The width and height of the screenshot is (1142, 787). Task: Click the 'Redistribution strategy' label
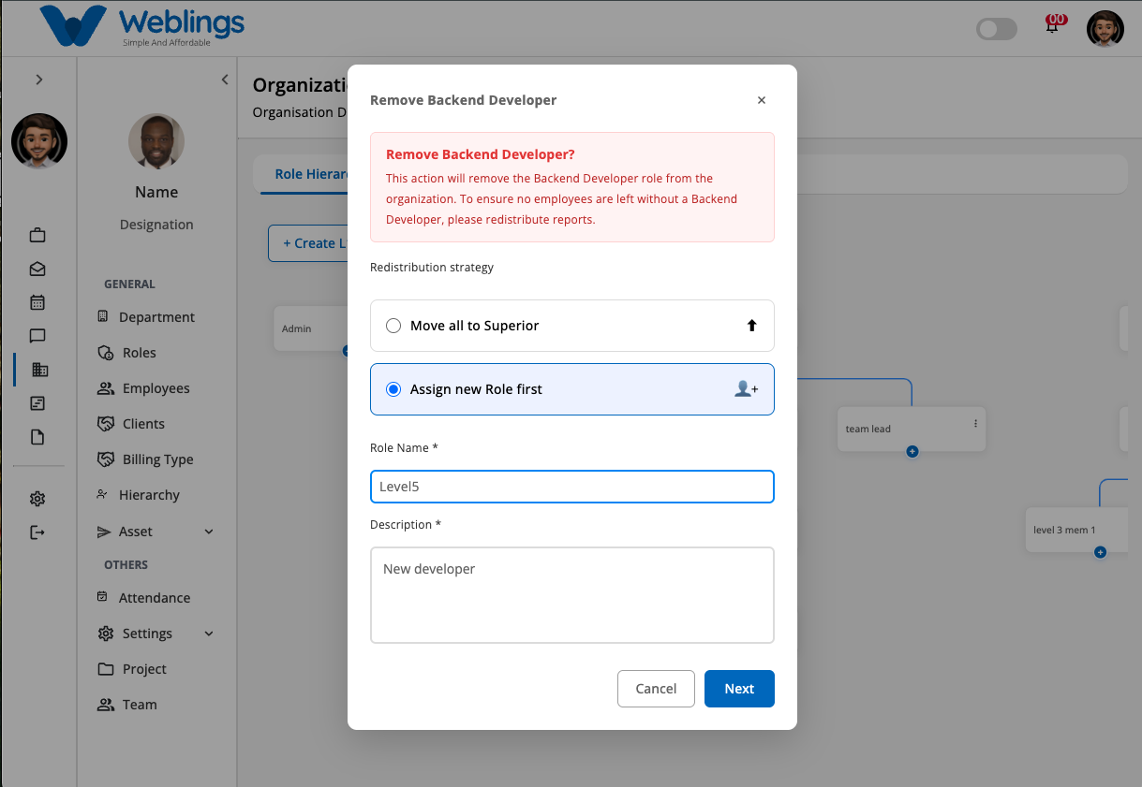click(x=432, y=268)
